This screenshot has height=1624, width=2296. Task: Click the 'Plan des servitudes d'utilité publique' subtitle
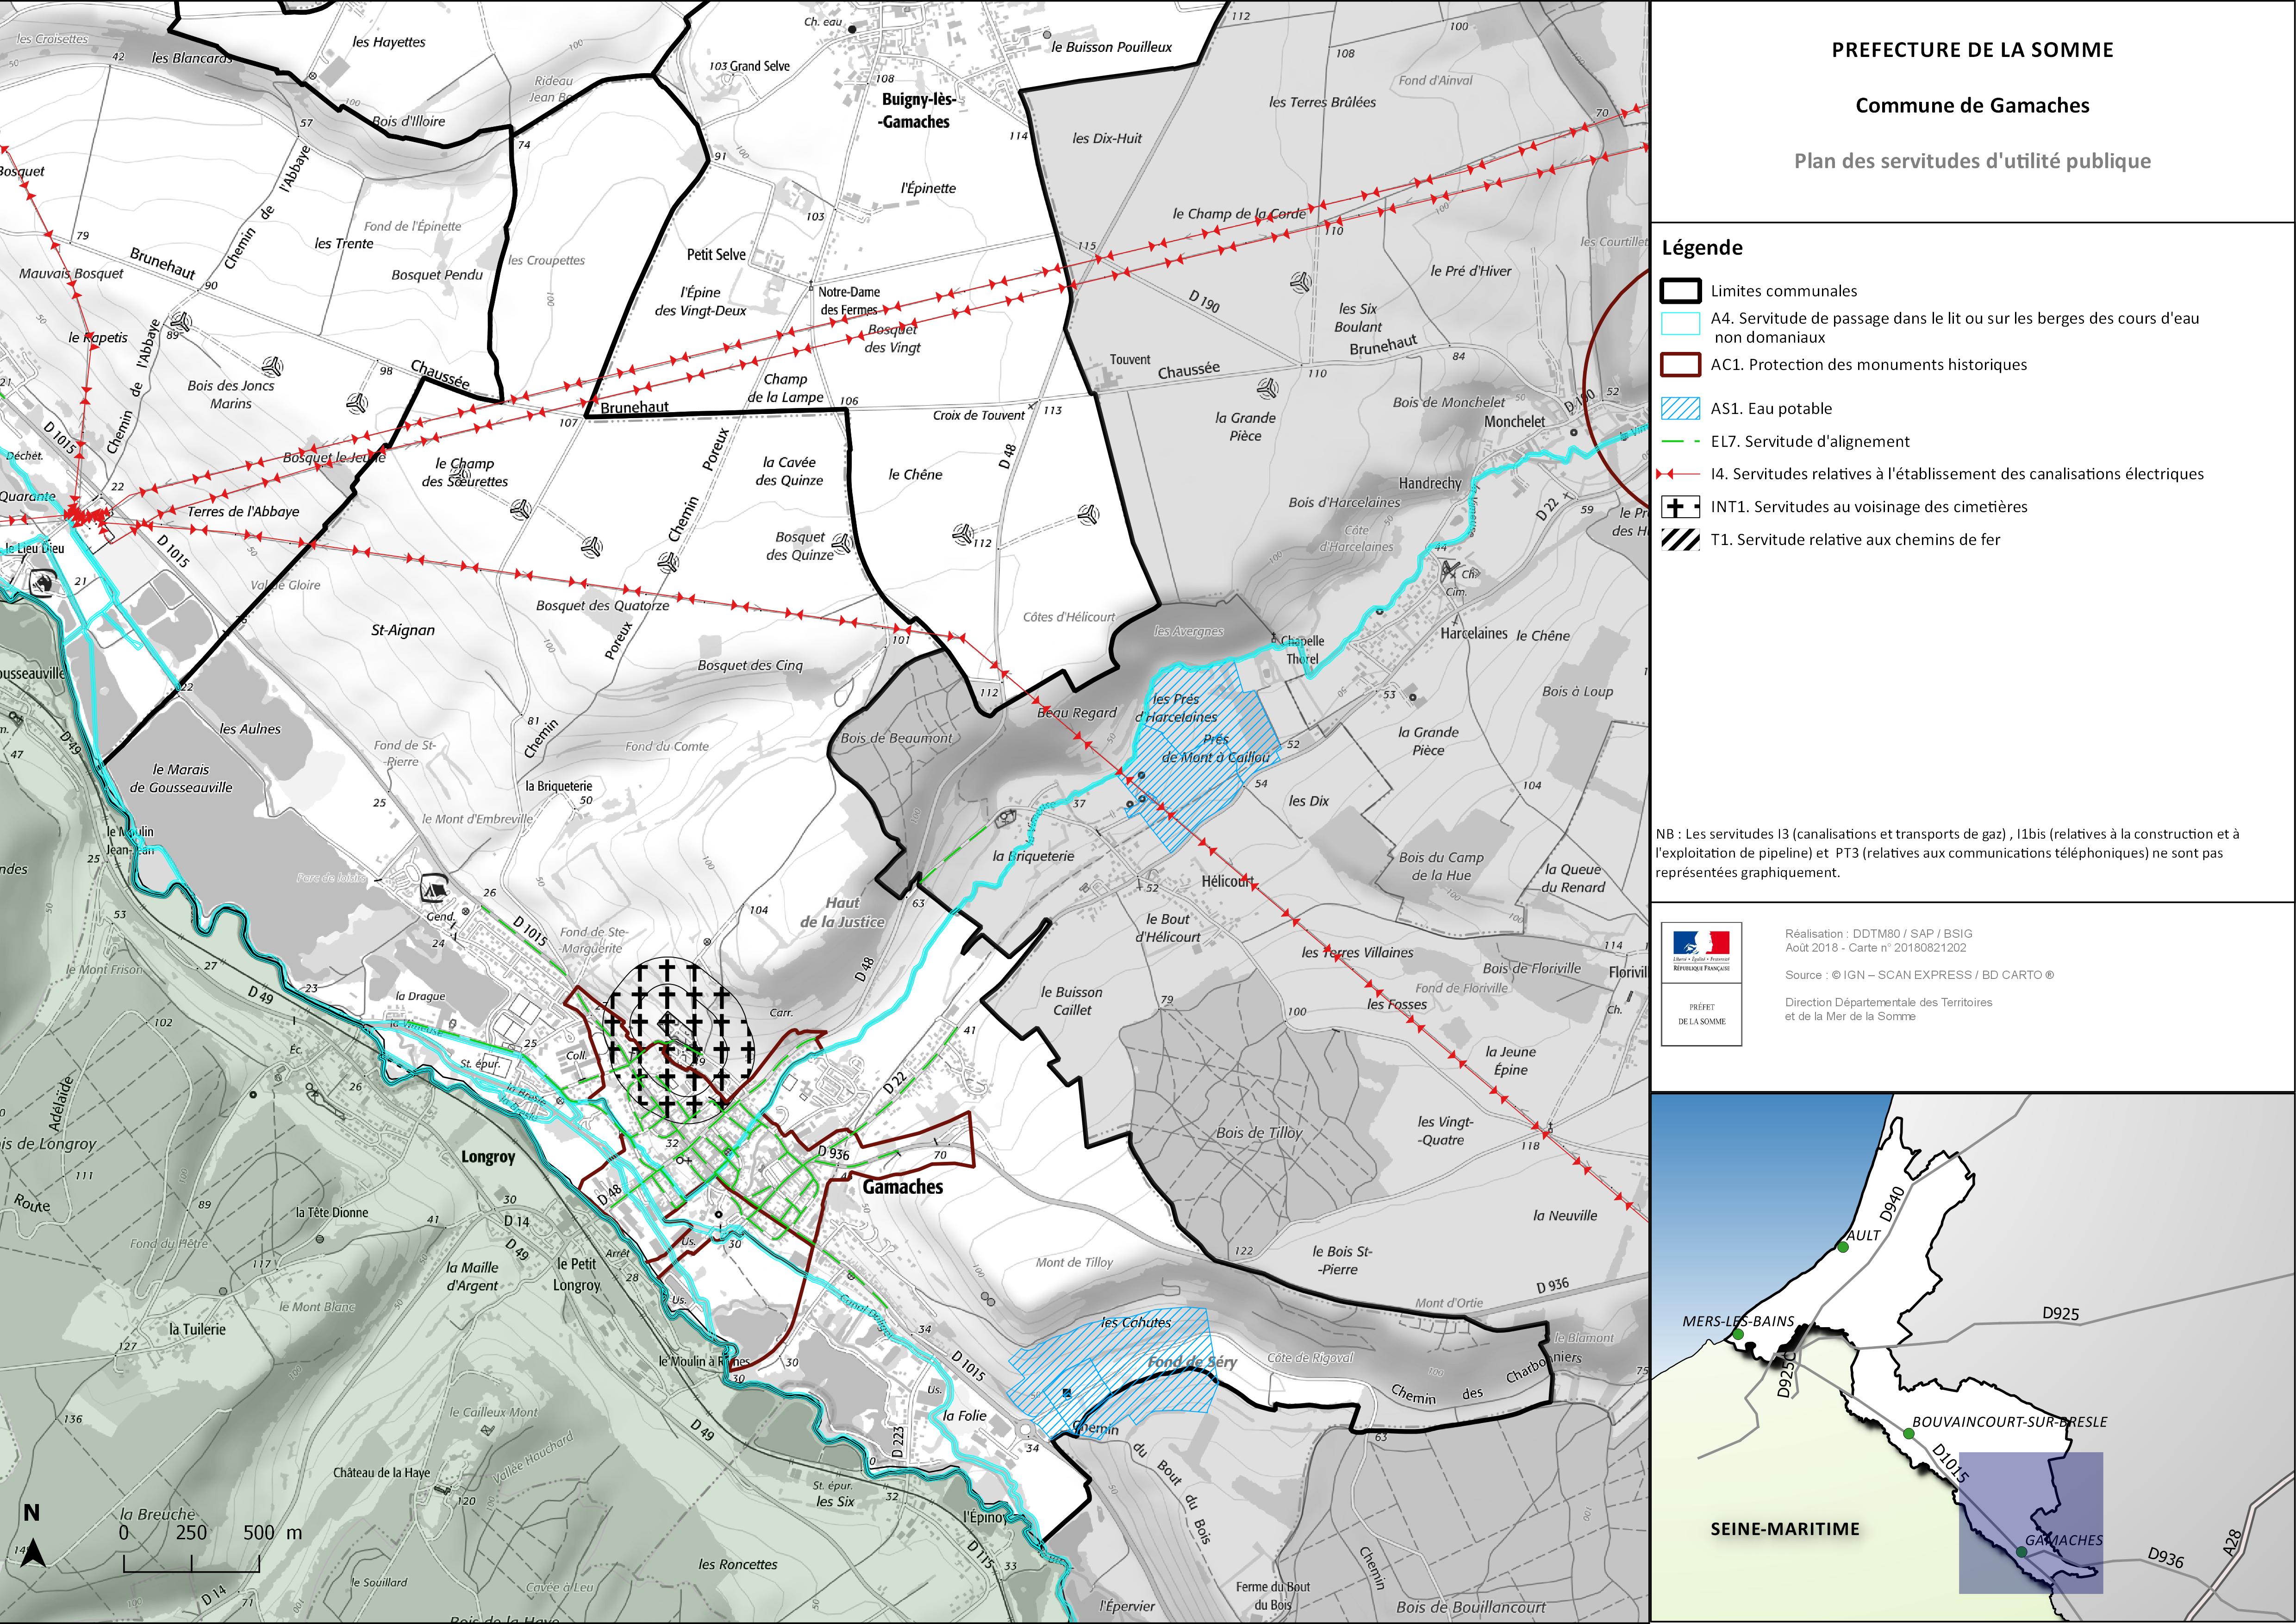[1972, 161]
